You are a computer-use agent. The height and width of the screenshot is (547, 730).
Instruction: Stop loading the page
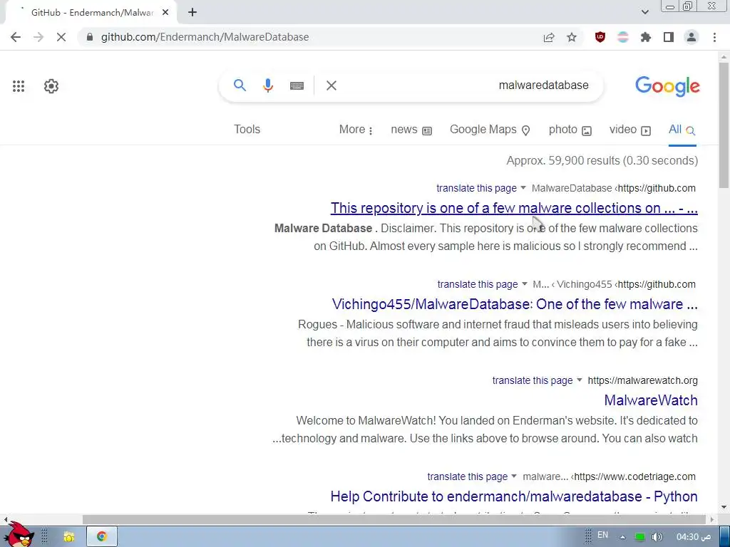point(61,37)
